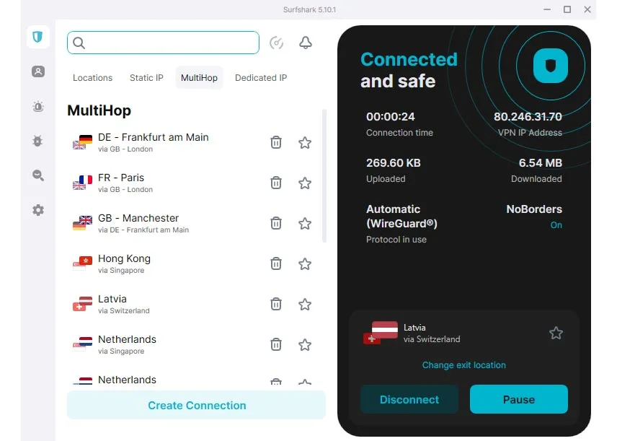Viewport: 617px width, 441px height.
Task: Favorite the GB - Manchester connection
Action: [304, 223]
